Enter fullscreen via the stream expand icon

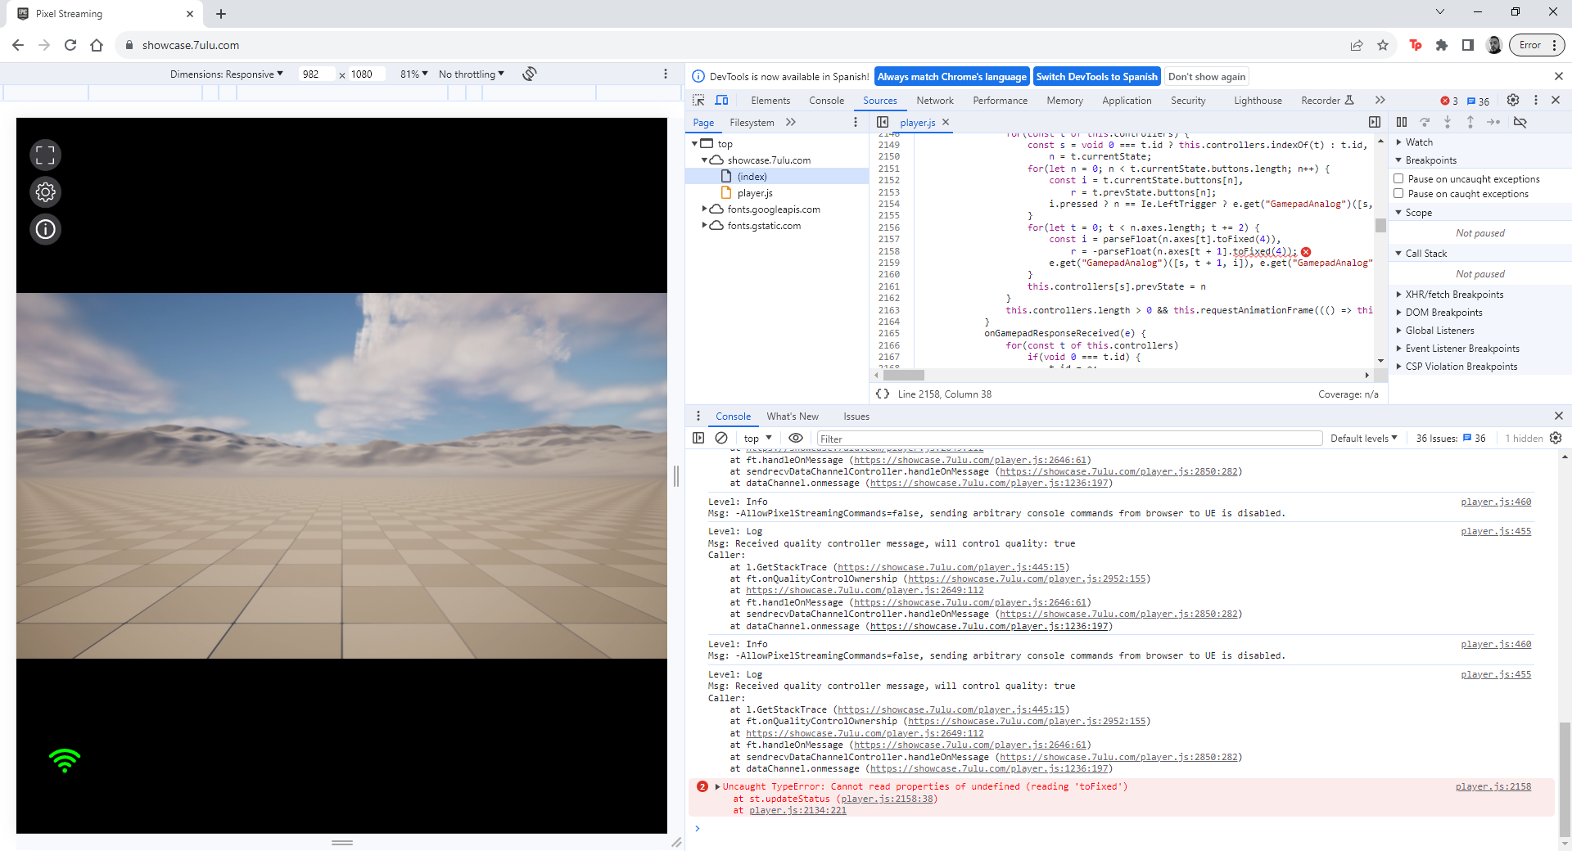pyautogui.click(x=46, y=154)
